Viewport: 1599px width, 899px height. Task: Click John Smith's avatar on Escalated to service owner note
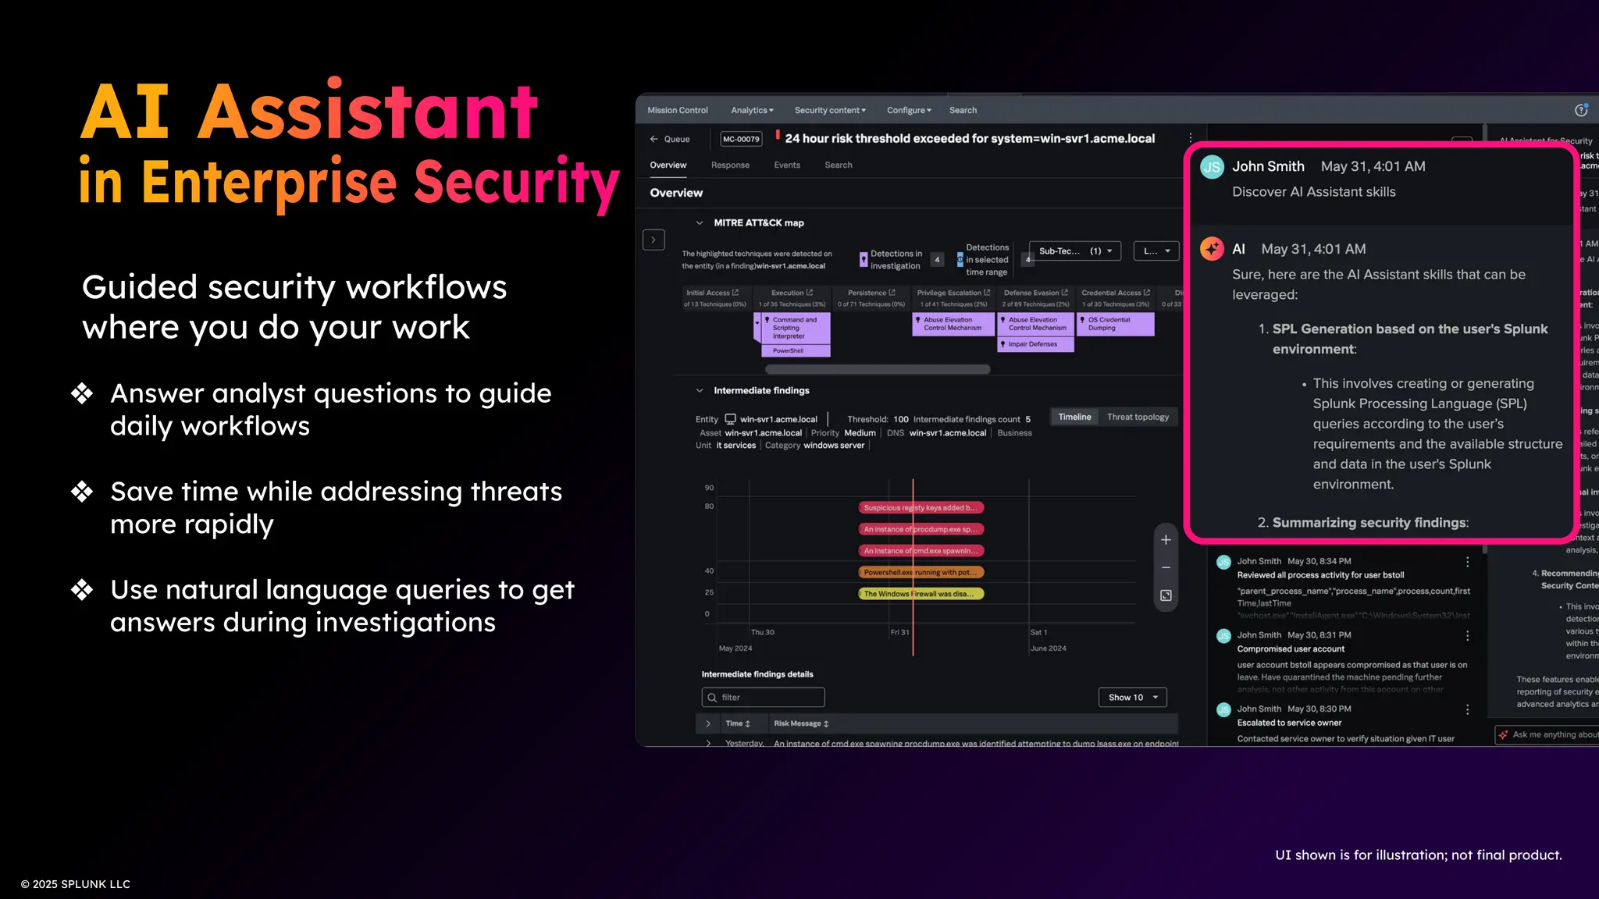click(1223, 709)
